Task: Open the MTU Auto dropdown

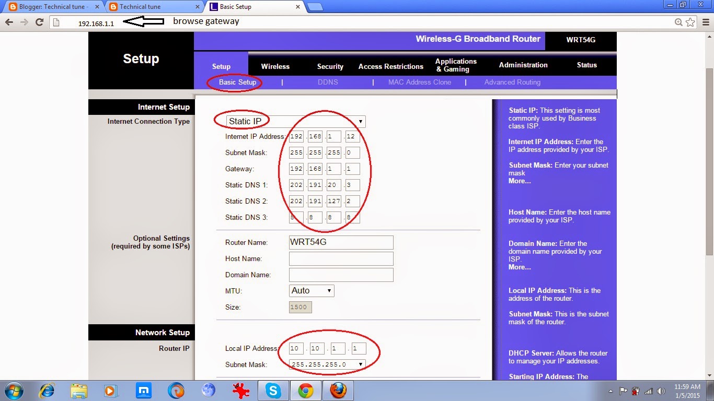Action: click(312, 290)
